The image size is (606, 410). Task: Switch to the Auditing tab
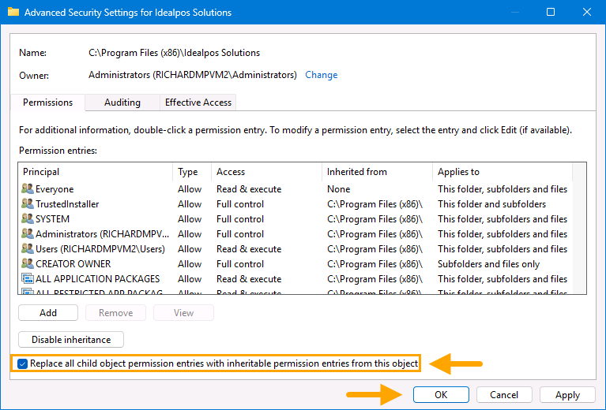[x=122, y=102]
